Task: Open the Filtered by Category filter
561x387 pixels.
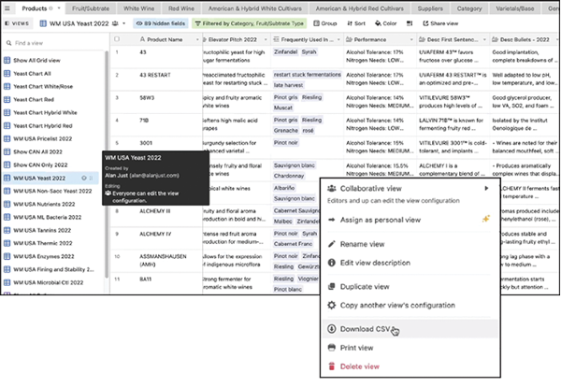Action: [249, 23]
